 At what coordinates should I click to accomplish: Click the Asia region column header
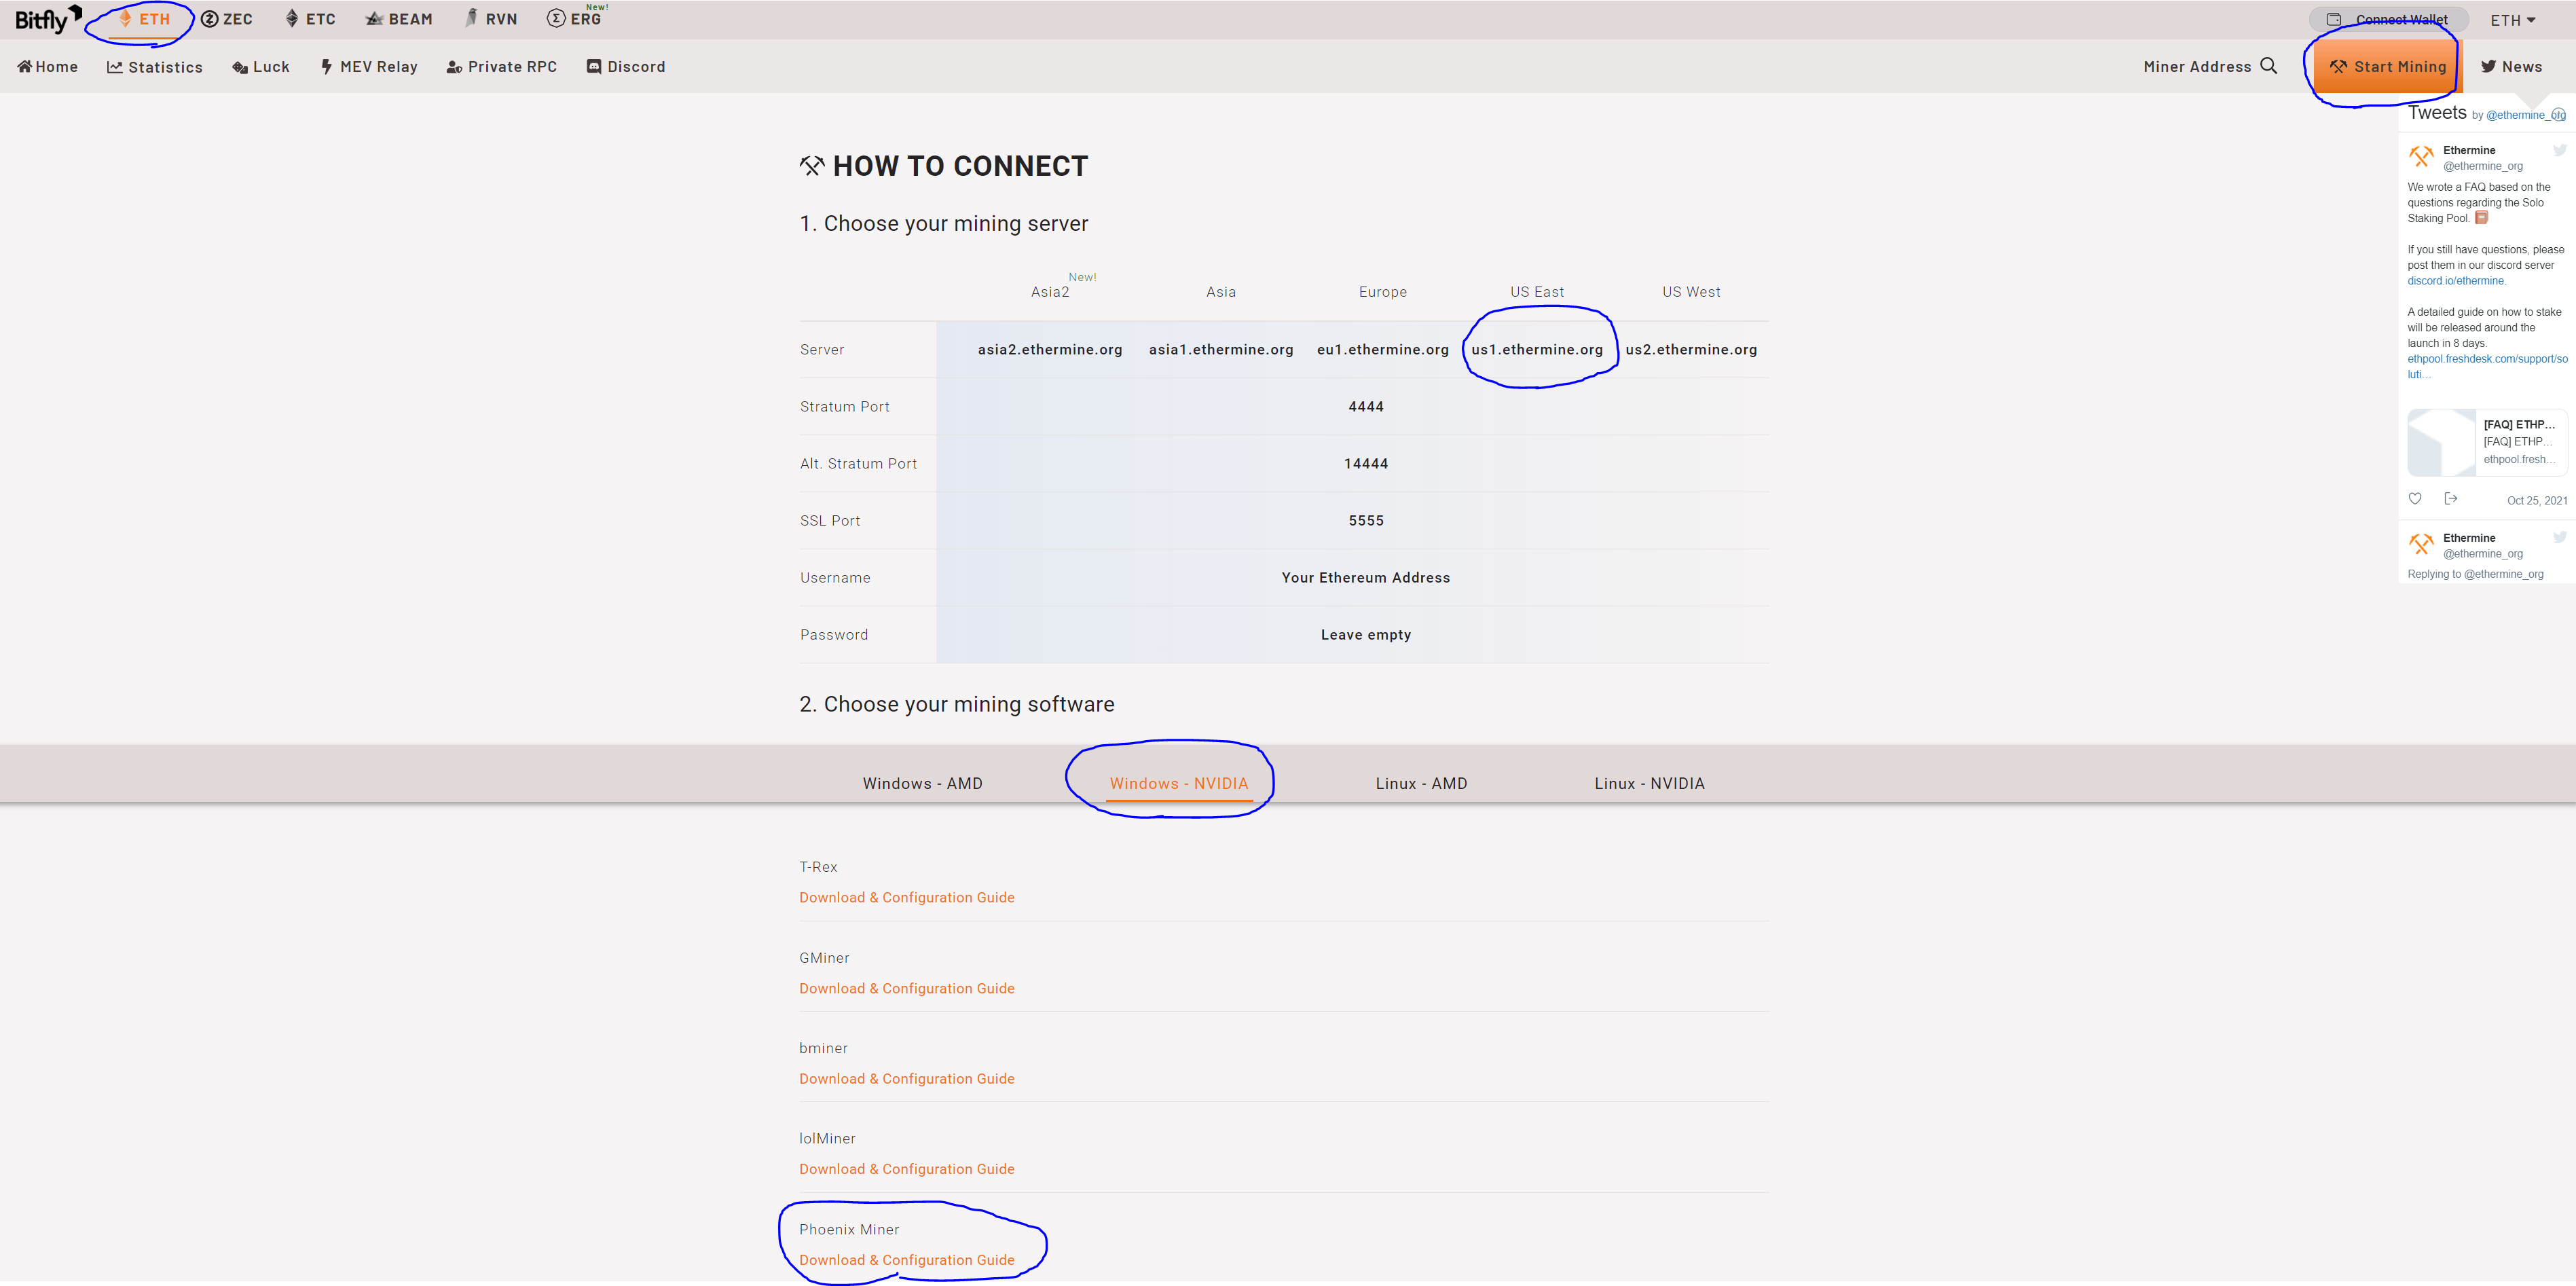1221,292
